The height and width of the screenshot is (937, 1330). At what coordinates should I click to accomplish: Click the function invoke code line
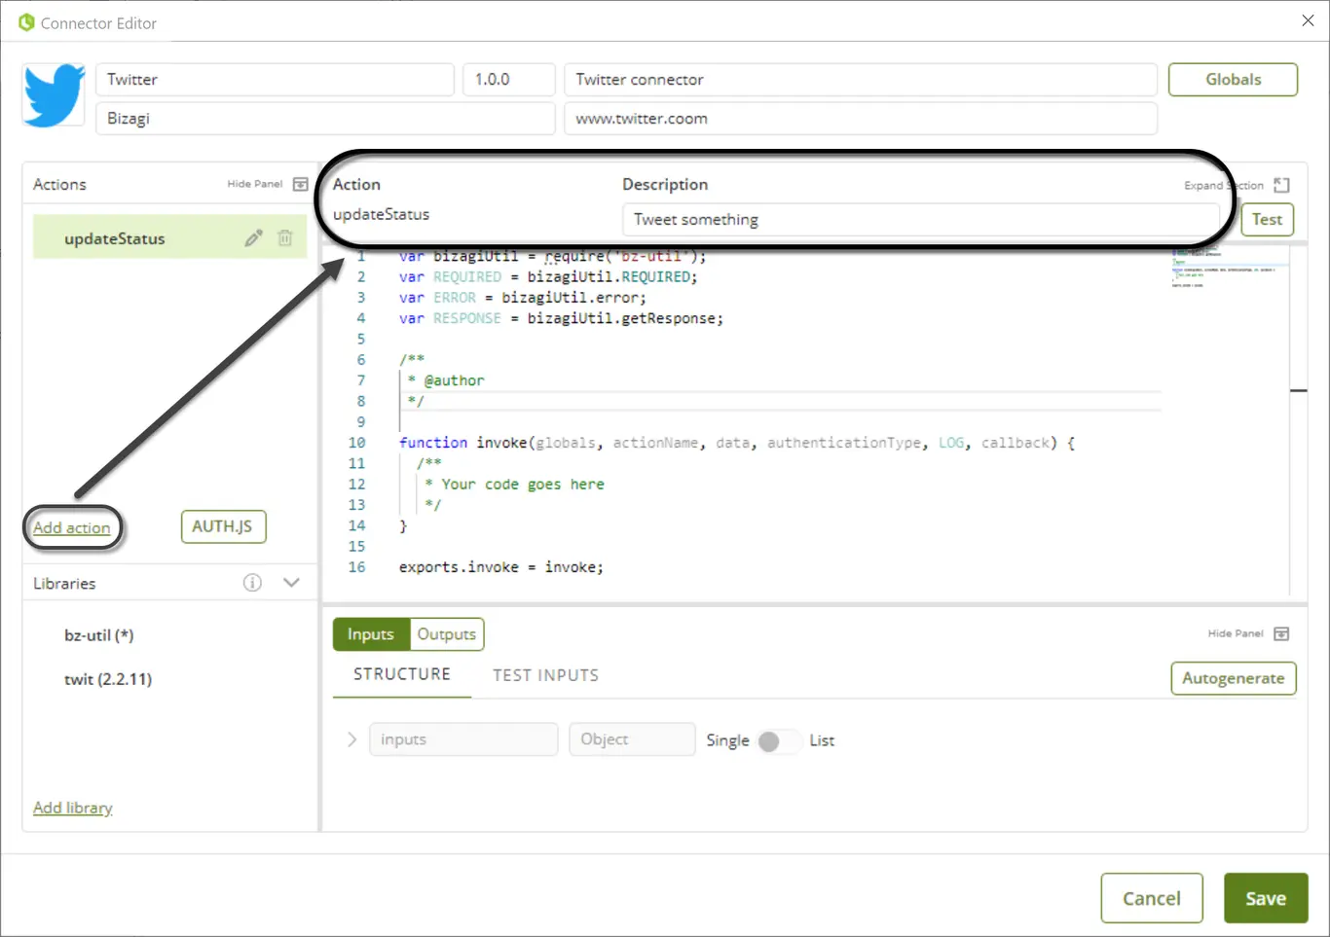736,443
